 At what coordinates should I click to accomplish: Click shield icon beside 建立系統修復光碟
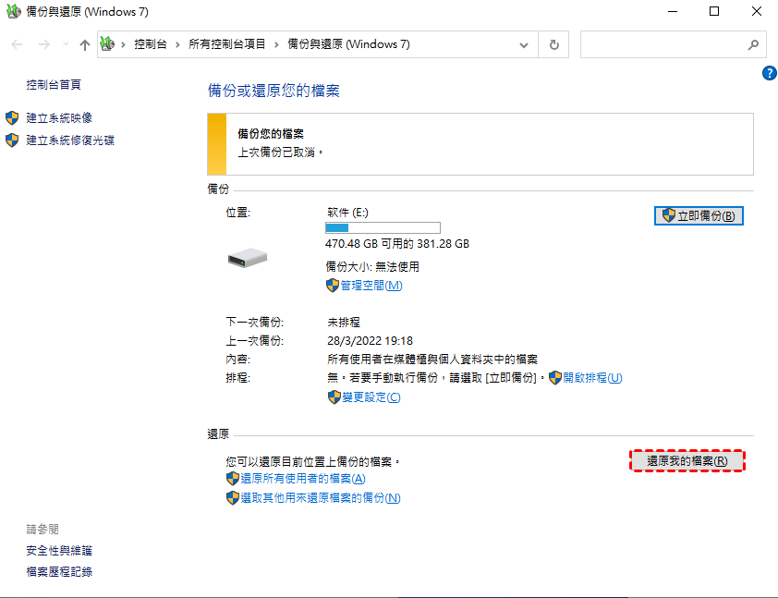(x=12, y=140)
